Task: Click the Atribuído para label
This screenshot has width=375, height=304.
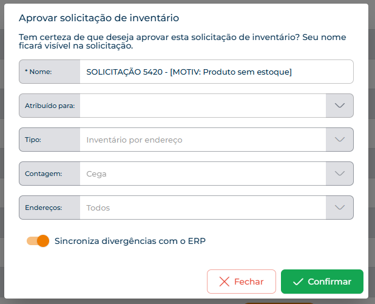Action: pyautogui.click(x=50, y=106)
